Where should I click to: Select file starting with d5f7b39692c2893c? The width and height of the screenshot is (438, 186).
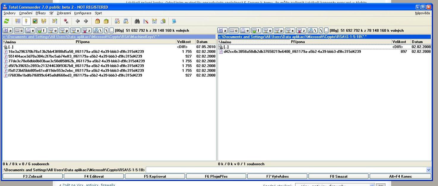109,66
